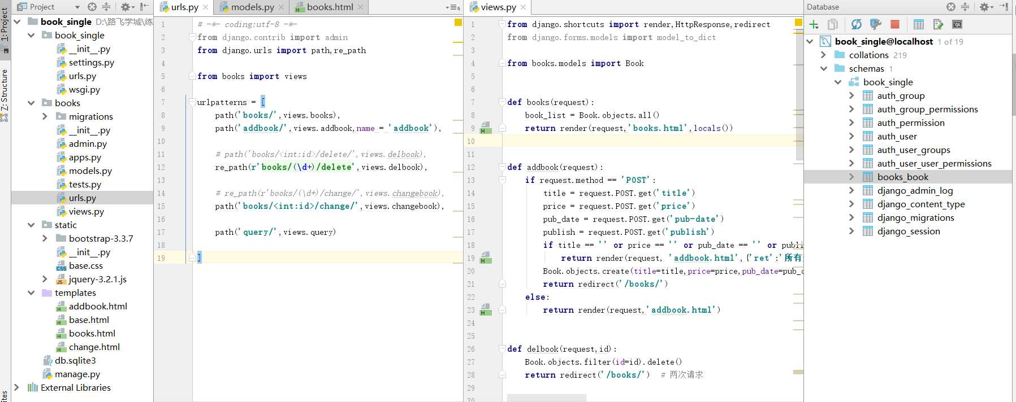The height and width of the screenshot is (402, 1016).
Task: Select book_single@localhost data source
Action: pyautogui.click(x=884, y=41)
